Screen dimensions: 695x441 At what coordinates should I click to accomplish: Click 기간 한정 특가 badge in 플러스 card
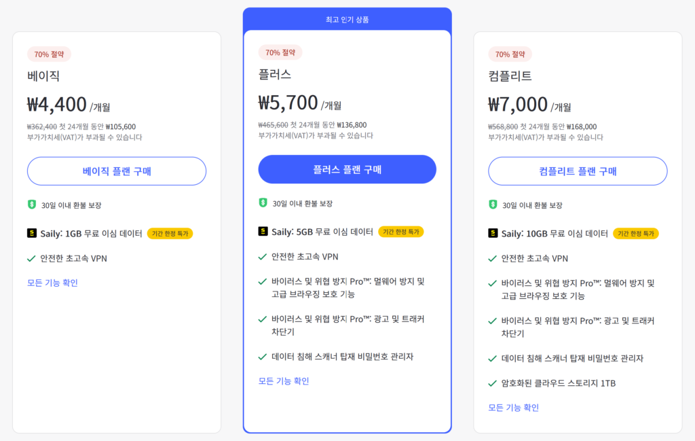coord(400,232)
